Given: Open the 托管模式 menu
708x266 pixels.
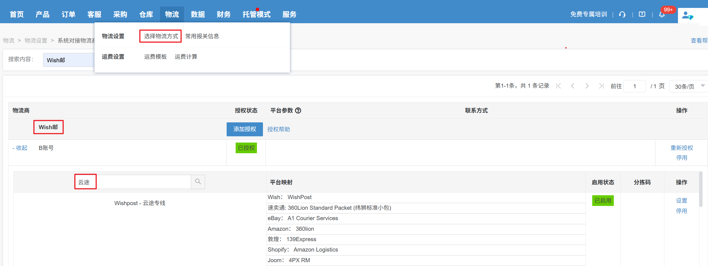Looking at the screenshot, I should click(x=256, y=14).
